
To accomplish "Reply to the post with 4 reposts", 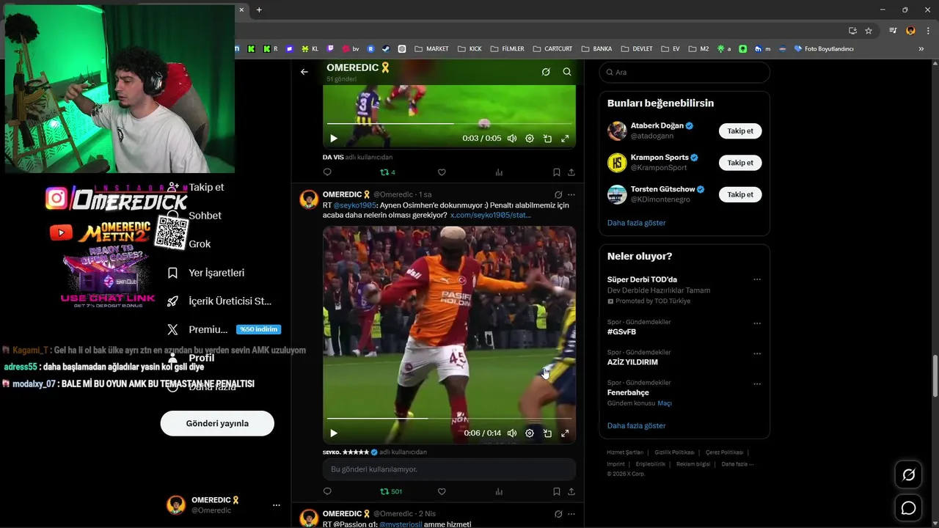I will (x=327, y=172).
